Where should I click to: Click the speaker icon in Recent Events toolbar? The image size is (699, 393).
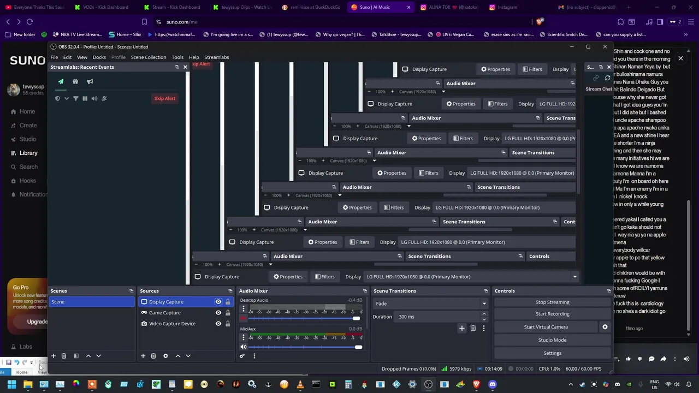point(94,99)
